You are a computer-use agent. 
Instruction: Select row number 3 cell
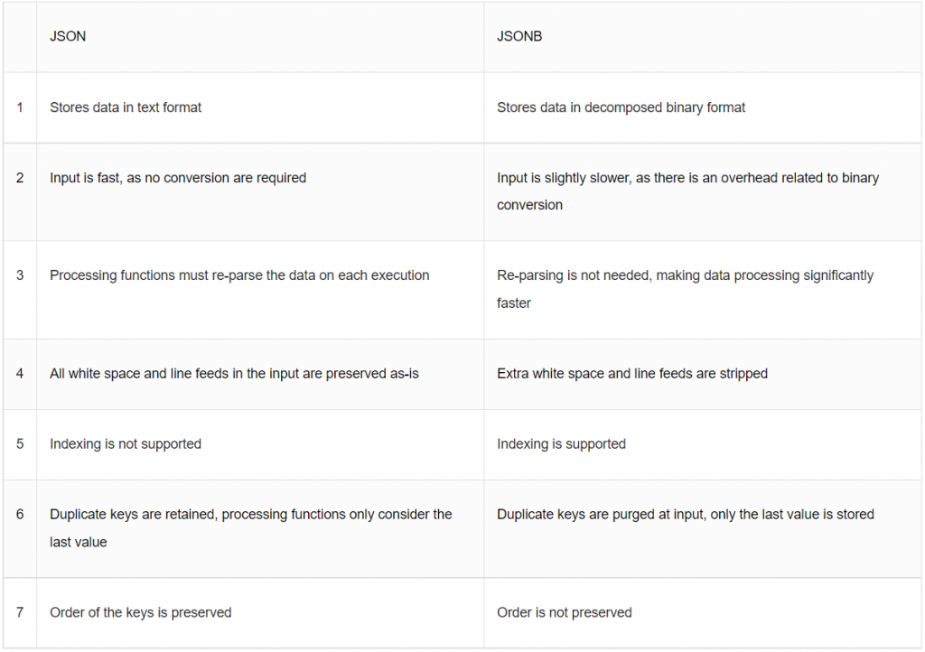pos(20,275)
